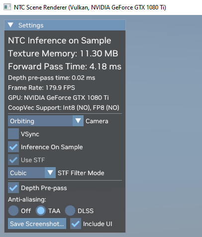Click the Settings panel header
The height and width of the screenshot is (237, 202).
[x=65, y=25]
